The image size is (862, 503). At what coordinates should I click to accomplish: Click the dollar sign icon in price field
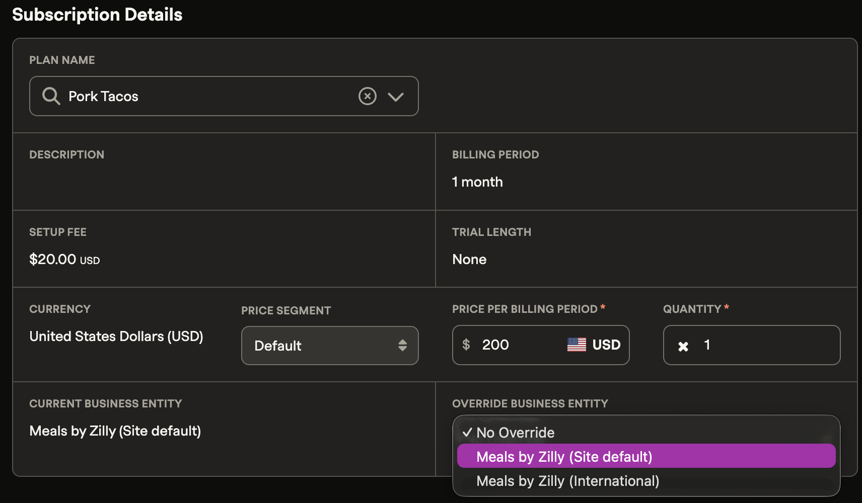coord(466,345)
